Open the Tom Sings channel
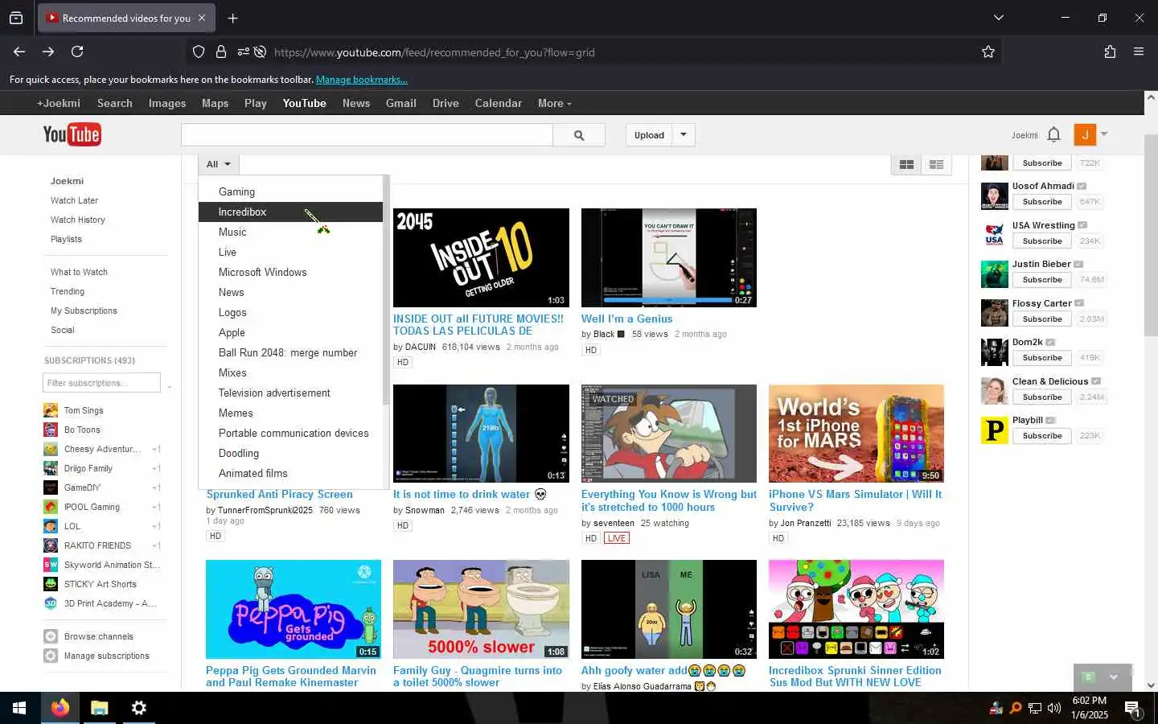Screen dimensions: 1158x724 tap(84, 410)
